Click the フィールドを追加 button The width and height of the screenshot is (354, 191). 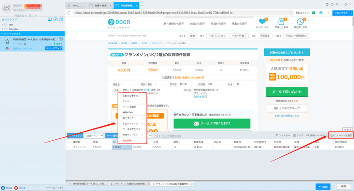(341, 135)
